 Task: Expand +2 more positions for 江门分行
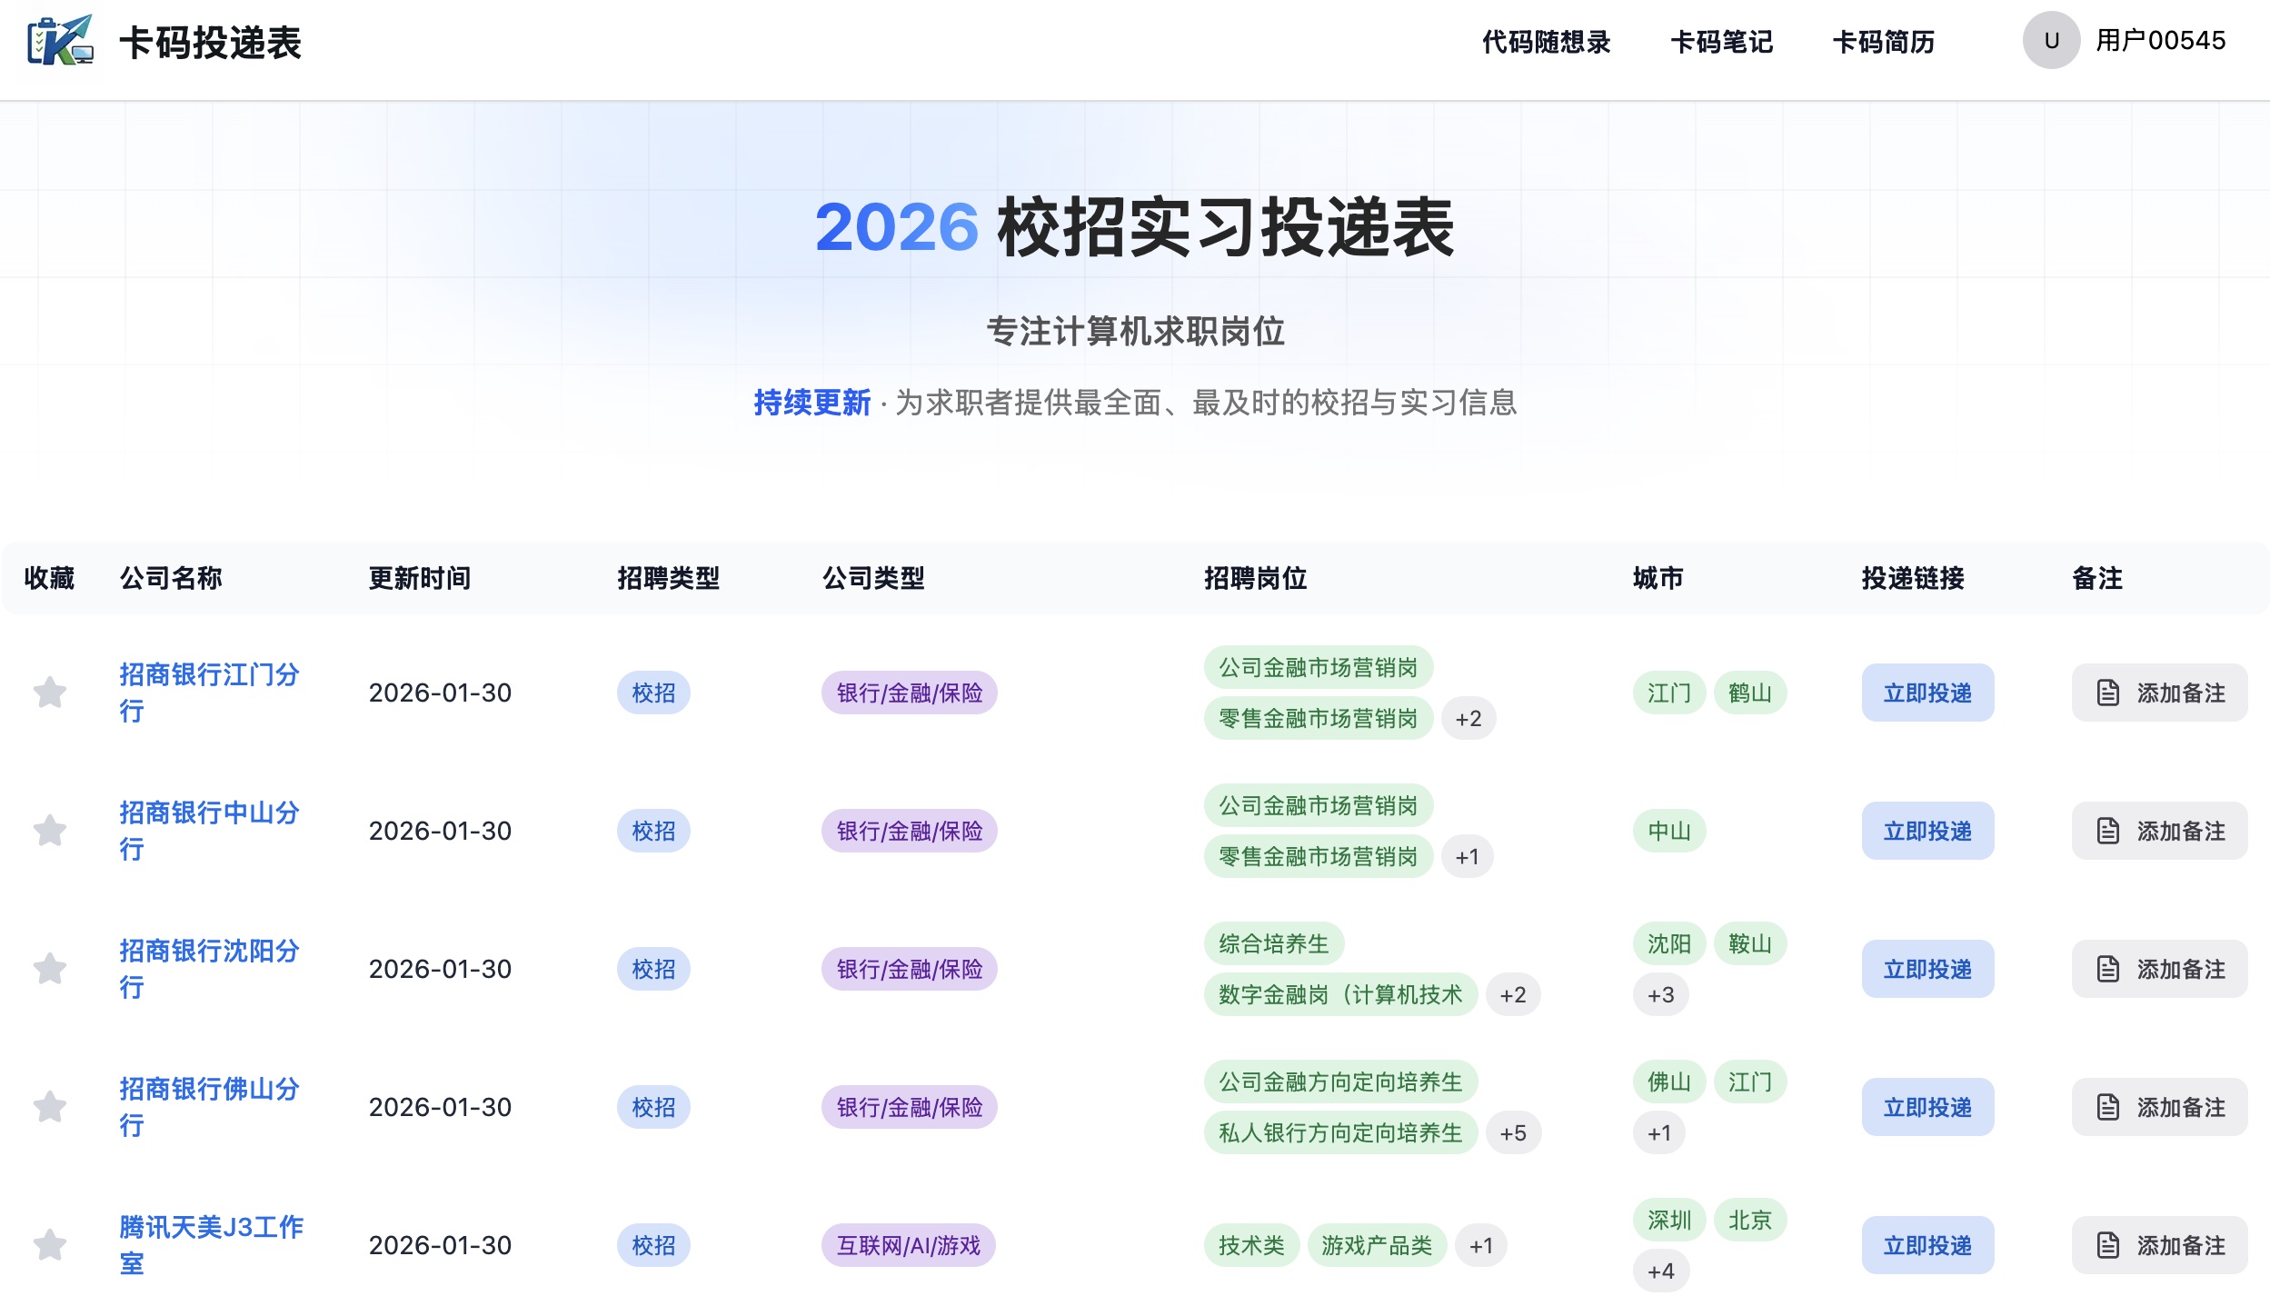(1468, 719)
